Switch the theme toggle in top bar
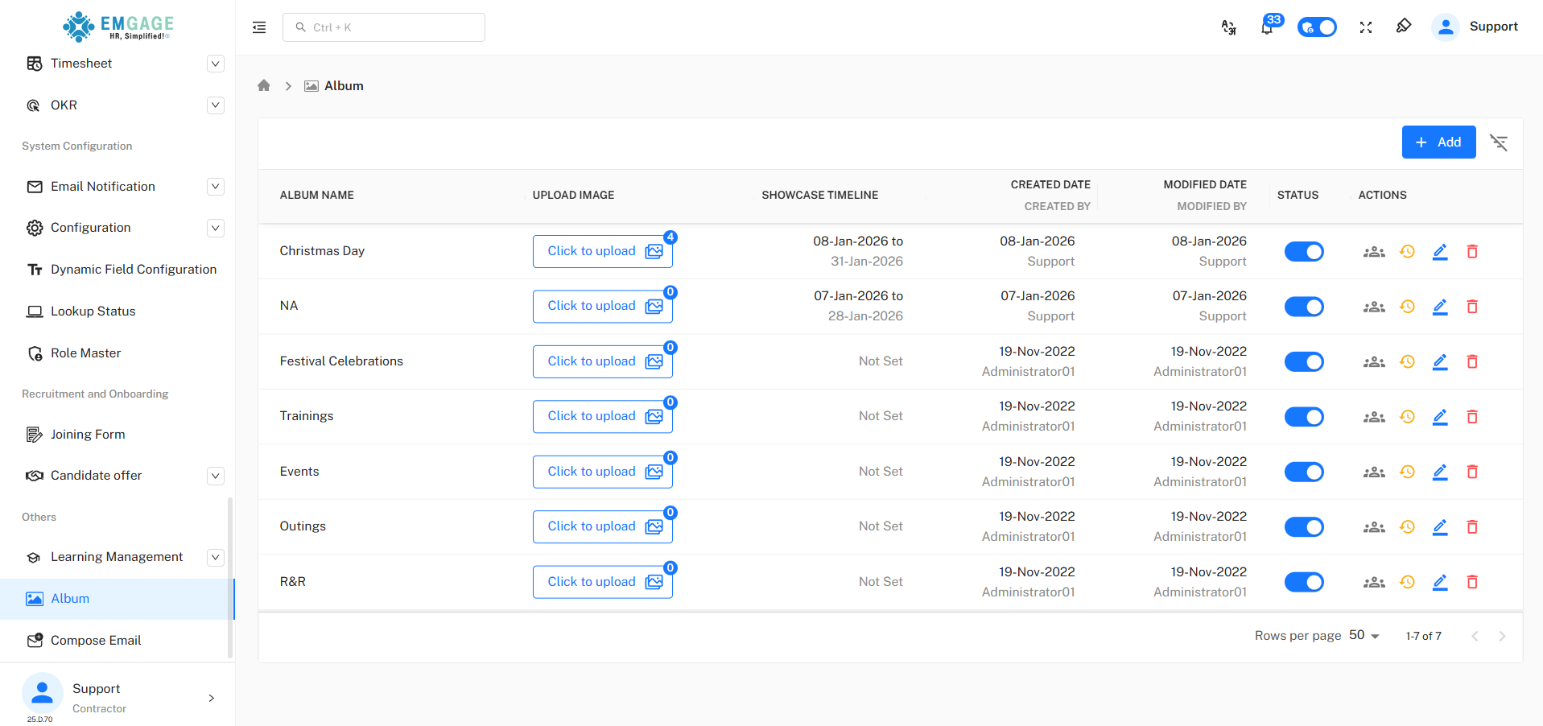This screenshot has height=726, width=1543. tap(1317, 27)
